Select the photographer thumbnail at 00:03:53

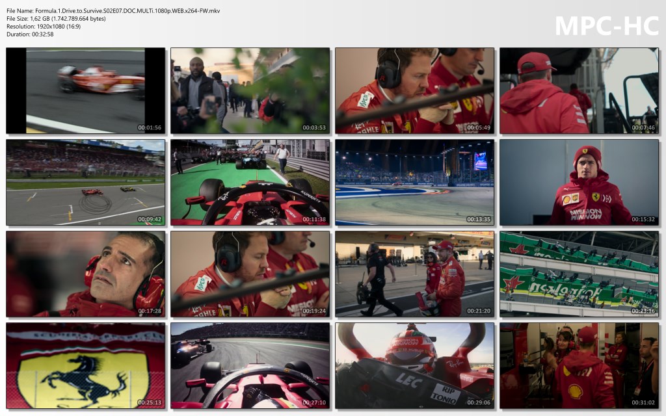pyautogui.click(x=250, y=90)
